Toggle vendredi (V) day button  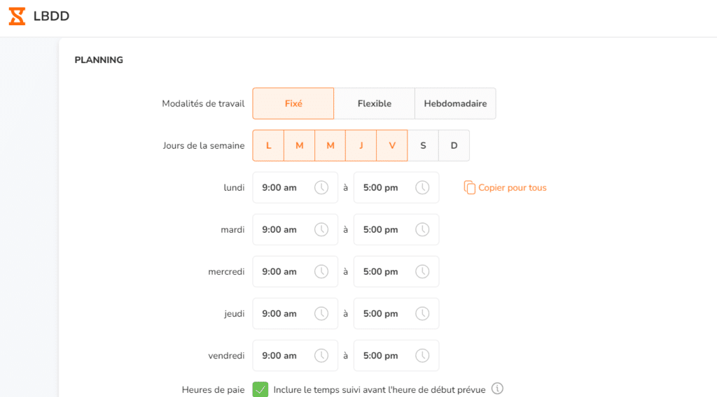(392, 145)
